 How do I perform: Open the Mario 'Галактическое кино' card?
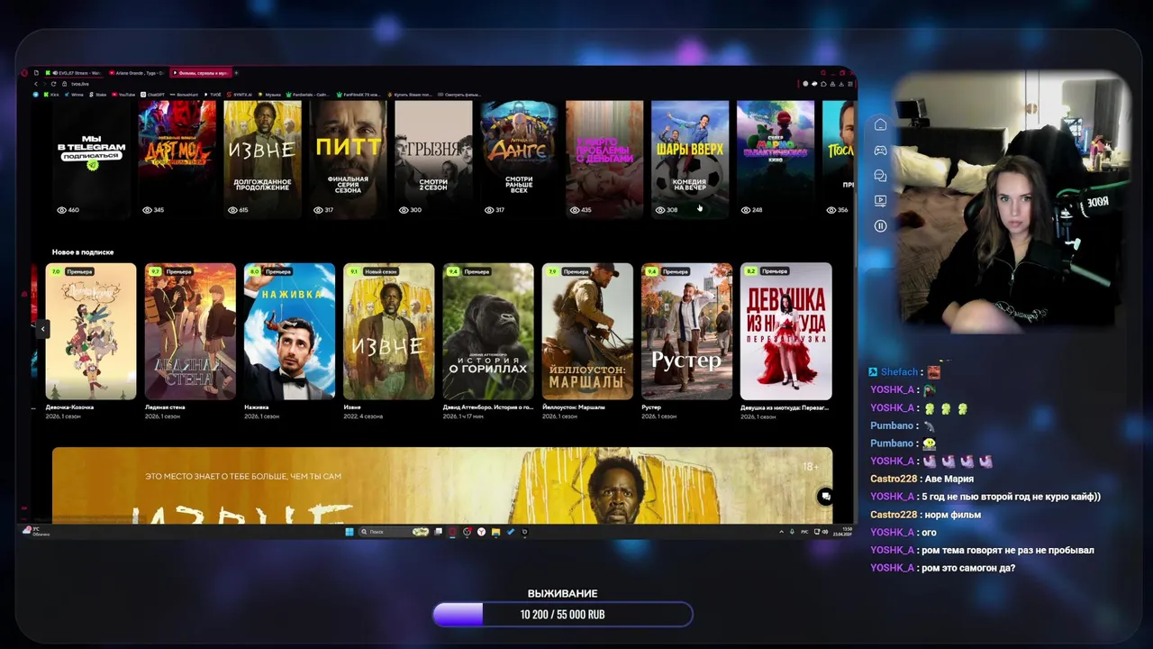point(776,159)
